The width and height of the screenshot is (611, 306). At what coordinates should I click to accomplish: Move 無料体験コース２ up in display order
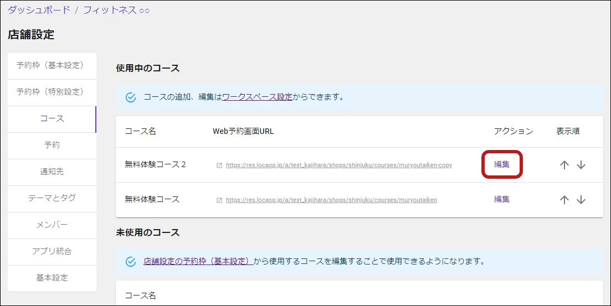click(564, 165)
